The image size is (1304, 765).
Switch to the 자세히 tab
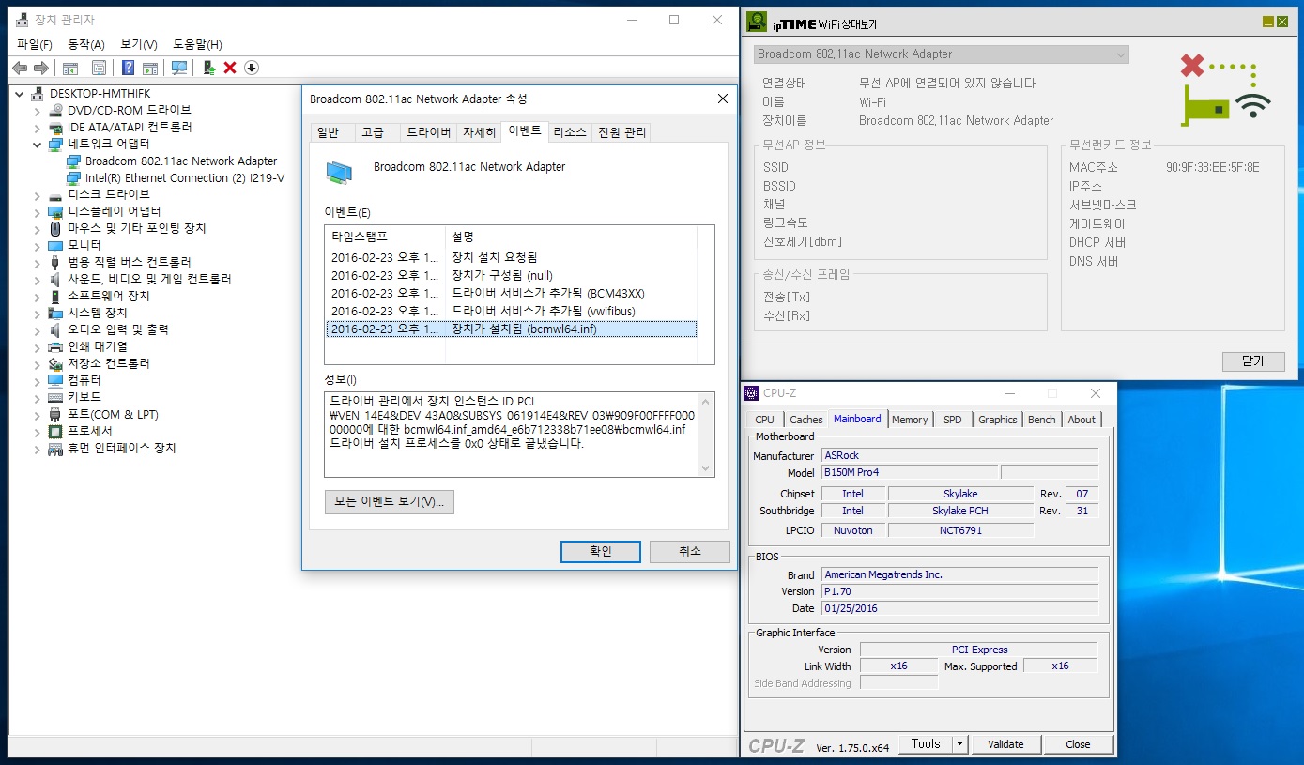coord(479,133)
